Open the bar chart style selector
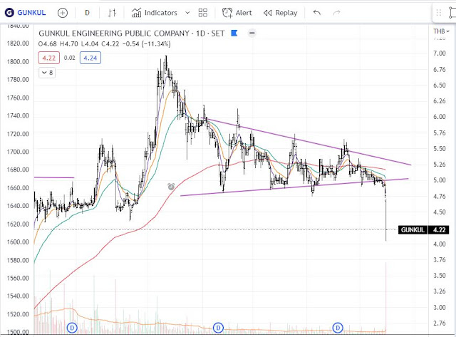 point(112,13)
